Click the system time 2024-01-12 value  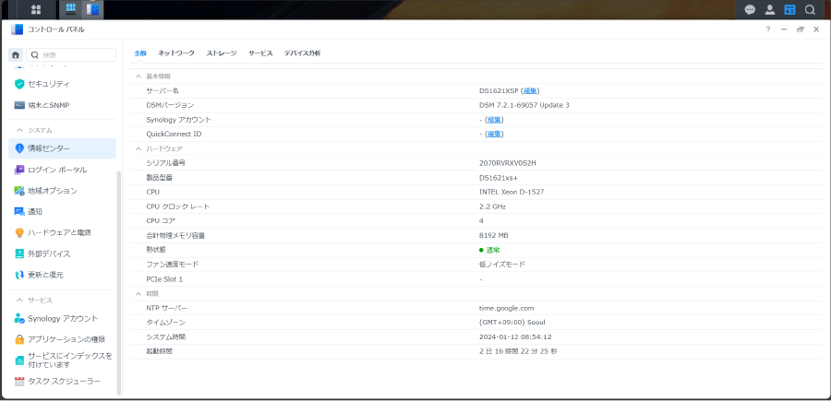[x=515, y=337]
